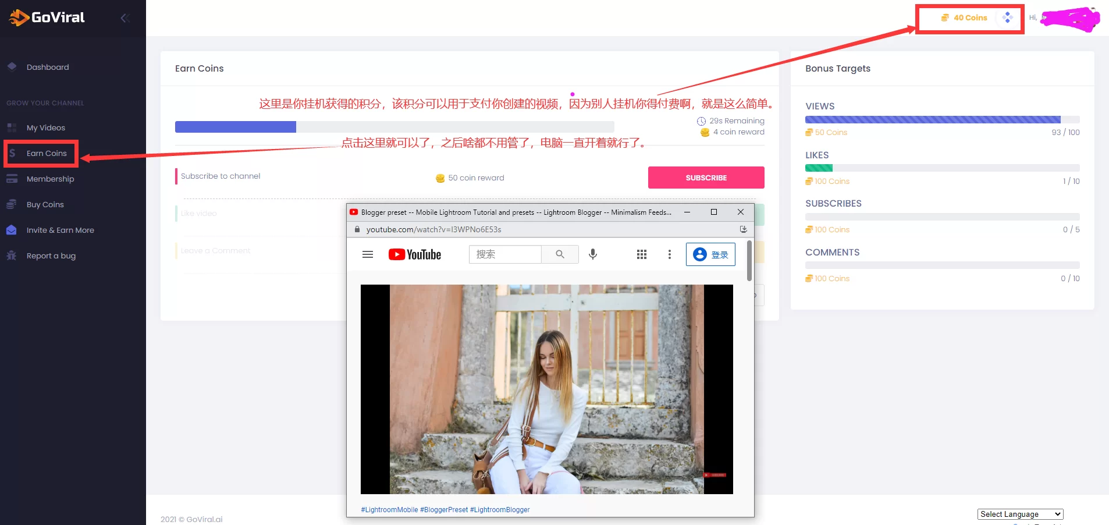This screenshot has width=1109, height=525.
Task: Select the Invite & Earn More icon
Action: [12, 230]
